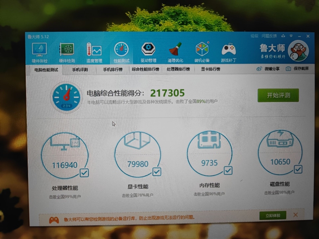This screenshot has width=319, height=239.
Task: Click 击败全国99%用户 text
Action: [x=65, y=197]
